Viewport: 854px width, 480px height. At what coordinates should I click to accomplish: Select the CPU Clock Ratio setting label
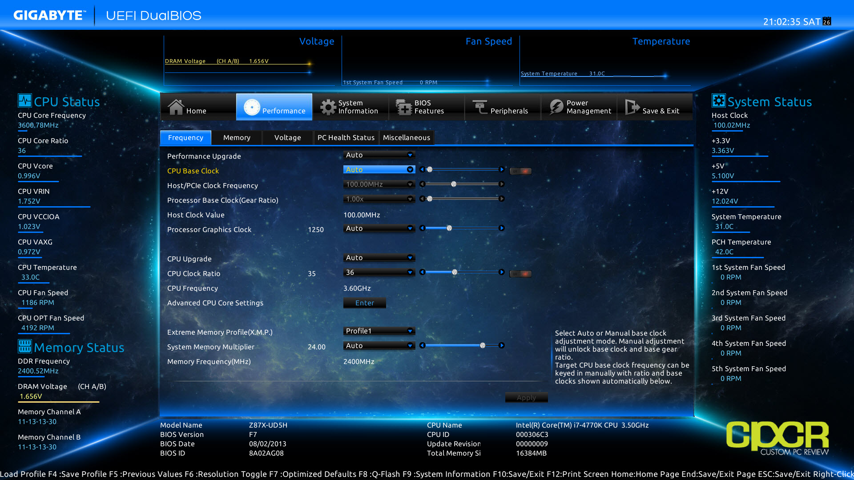193,273
